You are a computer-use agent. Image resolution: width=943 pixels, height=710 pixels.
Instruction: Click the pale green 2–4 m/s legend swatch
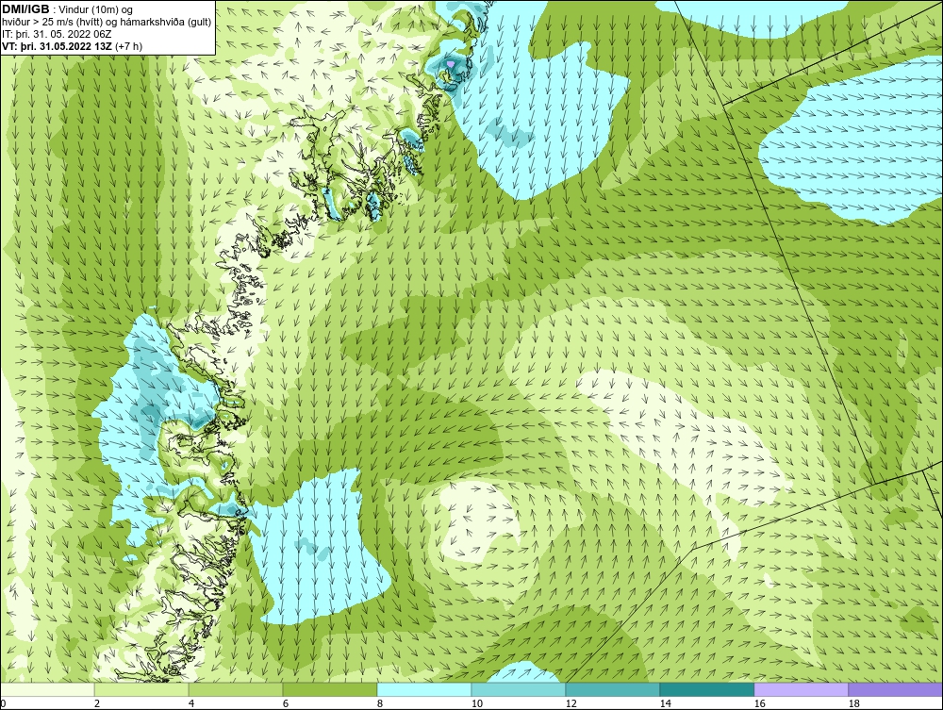click(x=141, y=689)
